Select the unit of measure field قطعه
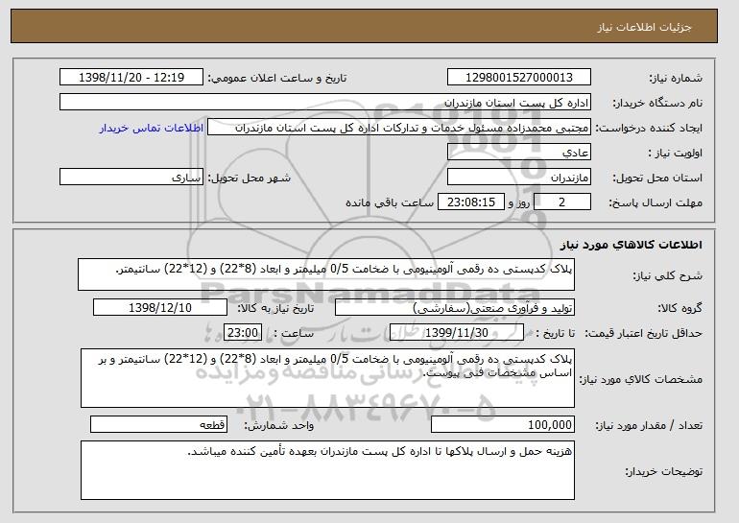 click(x=158, y=424)
